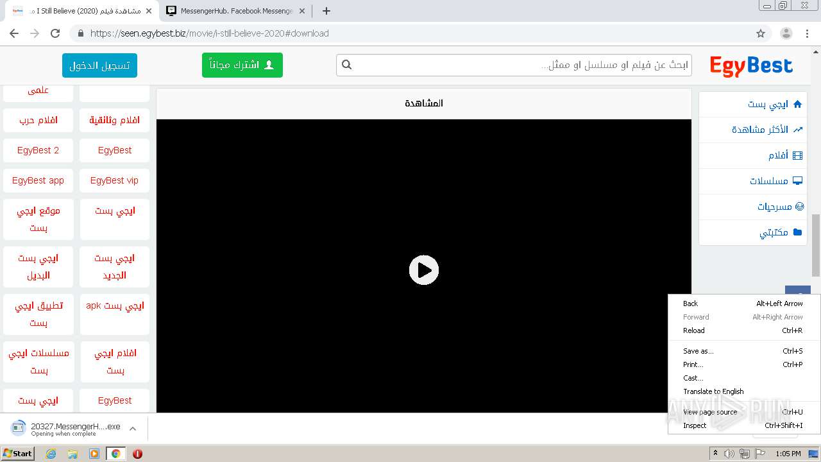This screenshot has height=462, width=821.
Task: Switch to the I Still Believe tab
Action: pos(83,11)
